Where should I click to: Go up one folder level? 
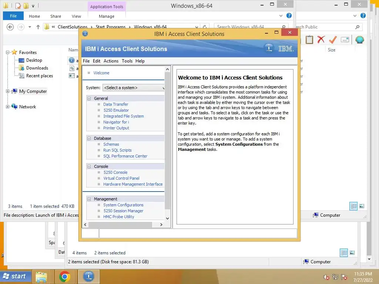click(x=38, y=27)
